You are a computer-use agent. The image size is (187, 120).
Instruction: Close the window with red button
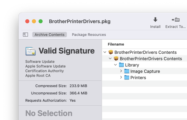click(27, 21)
